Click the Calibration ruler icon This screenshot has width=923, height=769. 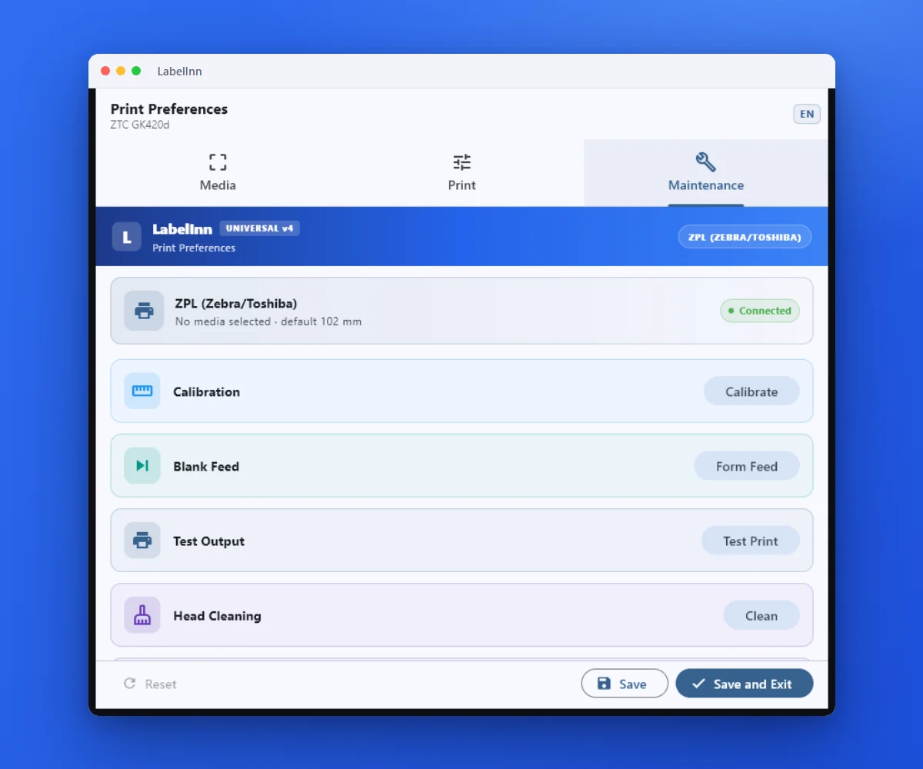tap(142, 391)
